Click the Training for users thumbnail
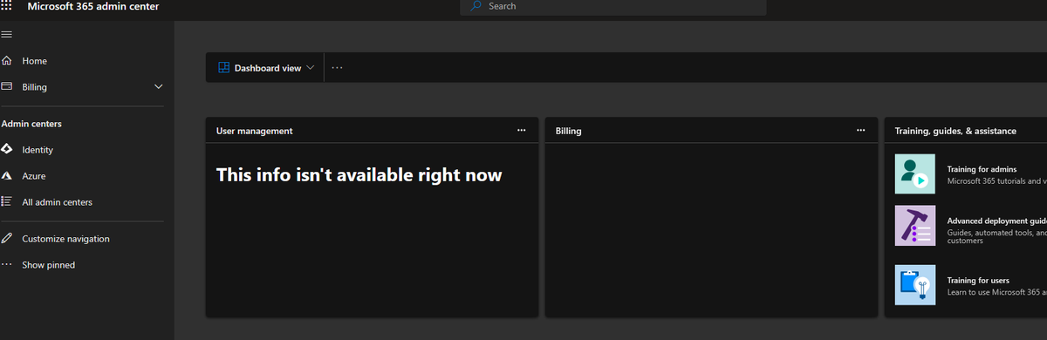Image resolution: width=1047 pixels, height=340 pixels. [x=915, y=285]
